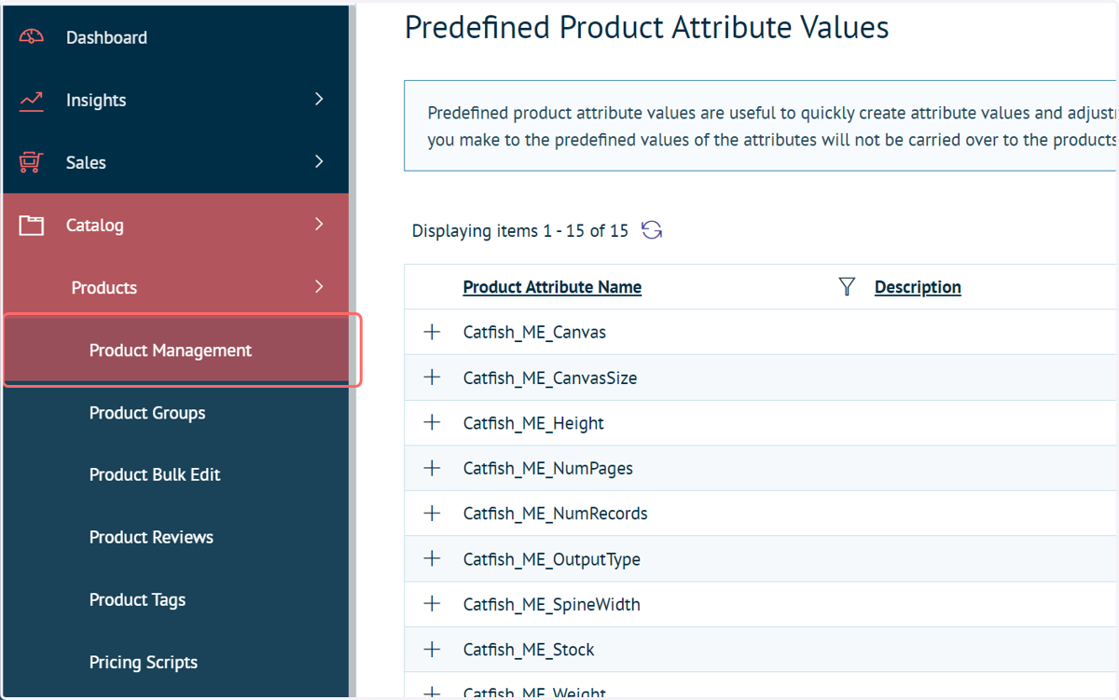
Task: Expand the Catfish_ME_OutputType row
Action: 432,558
